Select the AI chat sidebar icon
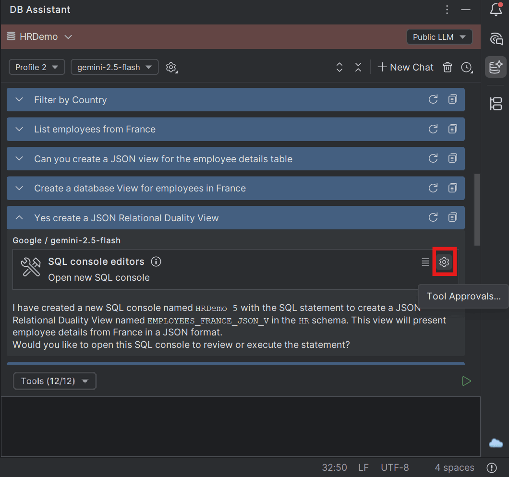This screenshot has width=509, height=477. [496, 67]
